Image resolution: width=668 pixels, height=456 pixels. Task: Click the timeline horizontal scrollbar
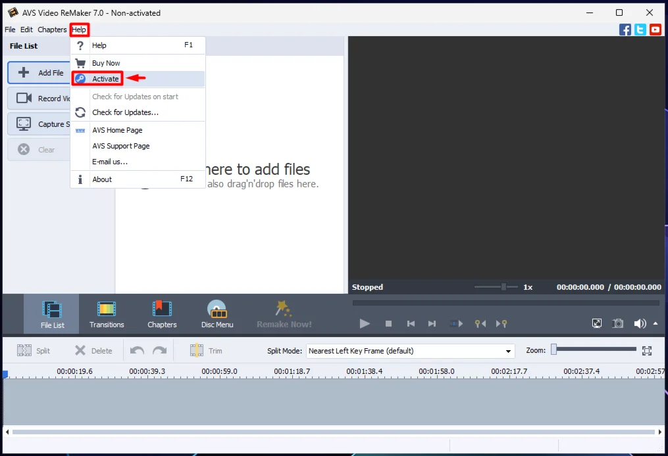coord(334,432)
